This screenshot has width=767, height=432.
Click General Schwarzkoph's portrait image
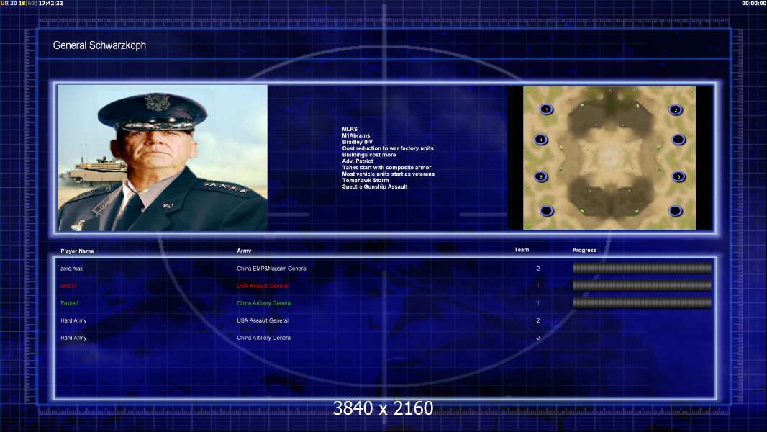(163, 158)
